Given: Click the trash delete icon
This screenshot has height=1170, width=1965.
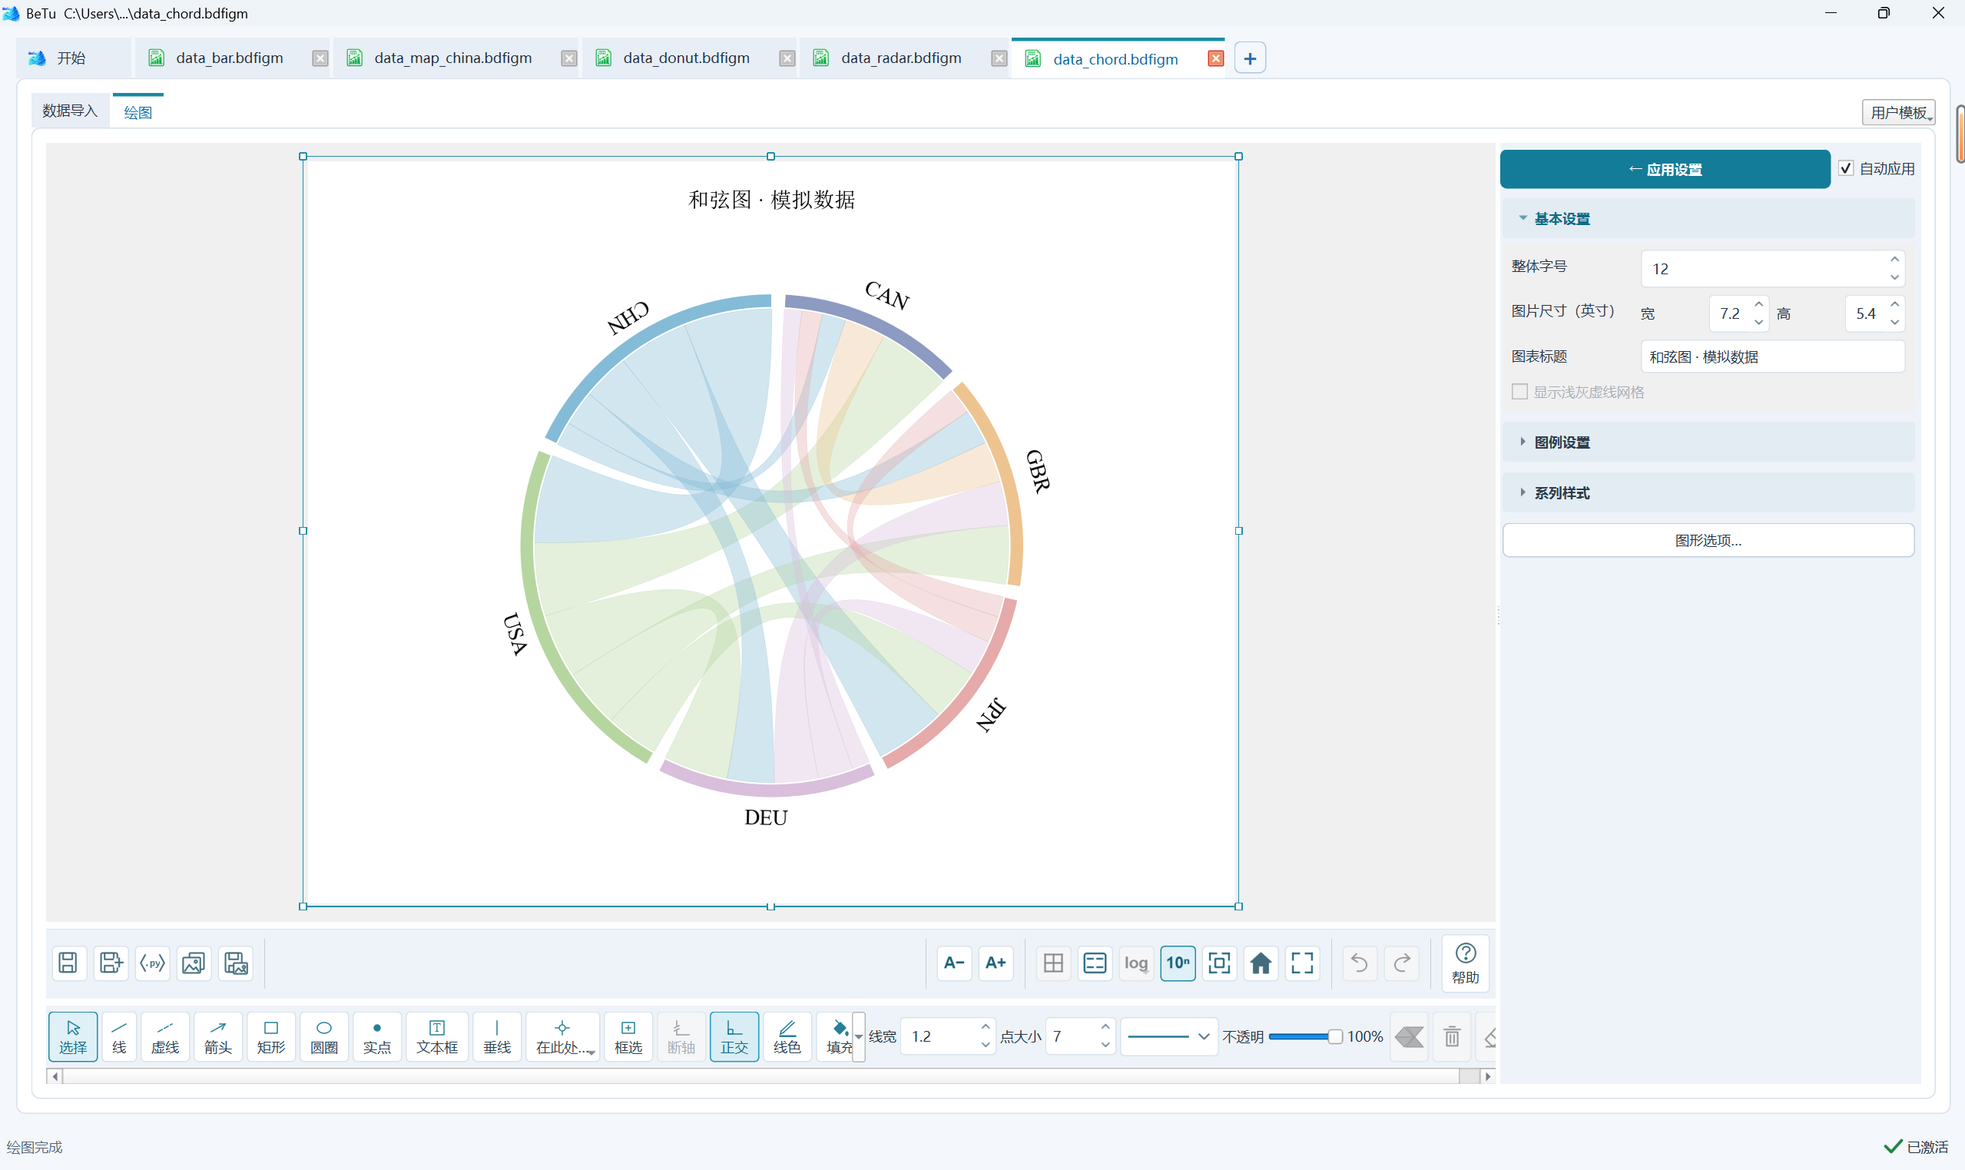Looking at the screenshot, I should click(1452, 1036).
